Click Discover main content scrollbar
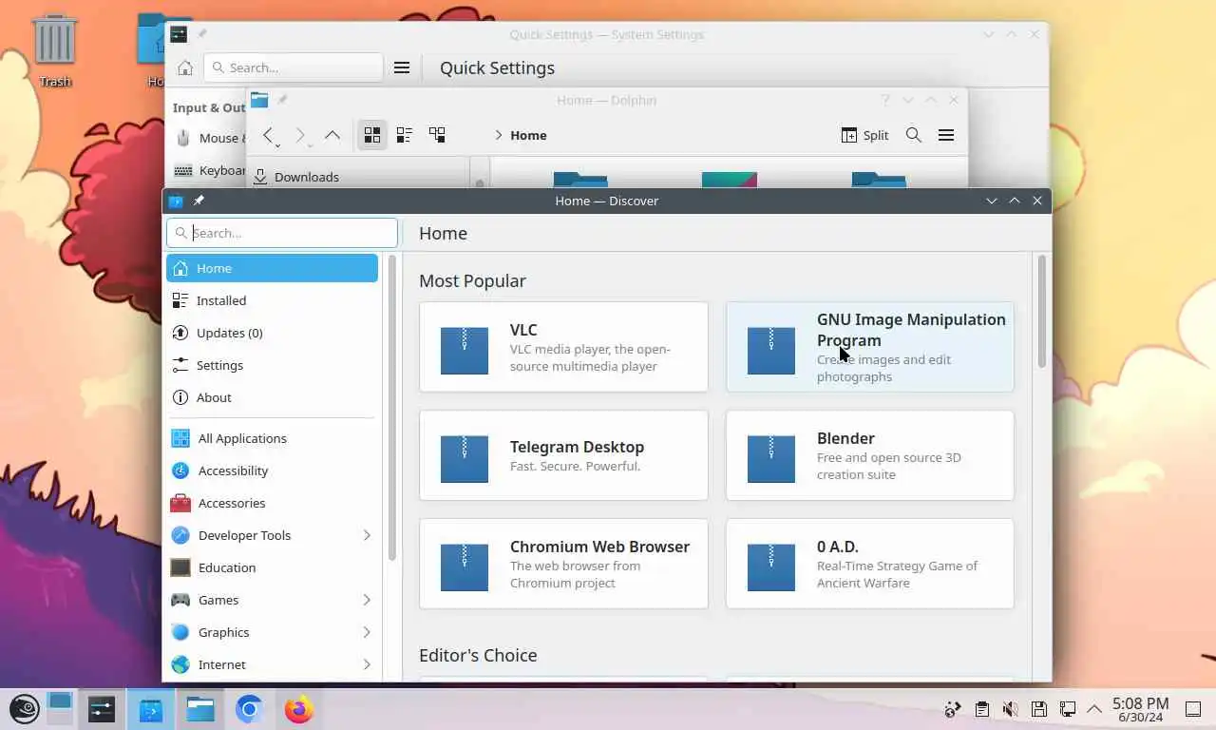This screenshot has width=1216, height=730. pos(1041,312)
